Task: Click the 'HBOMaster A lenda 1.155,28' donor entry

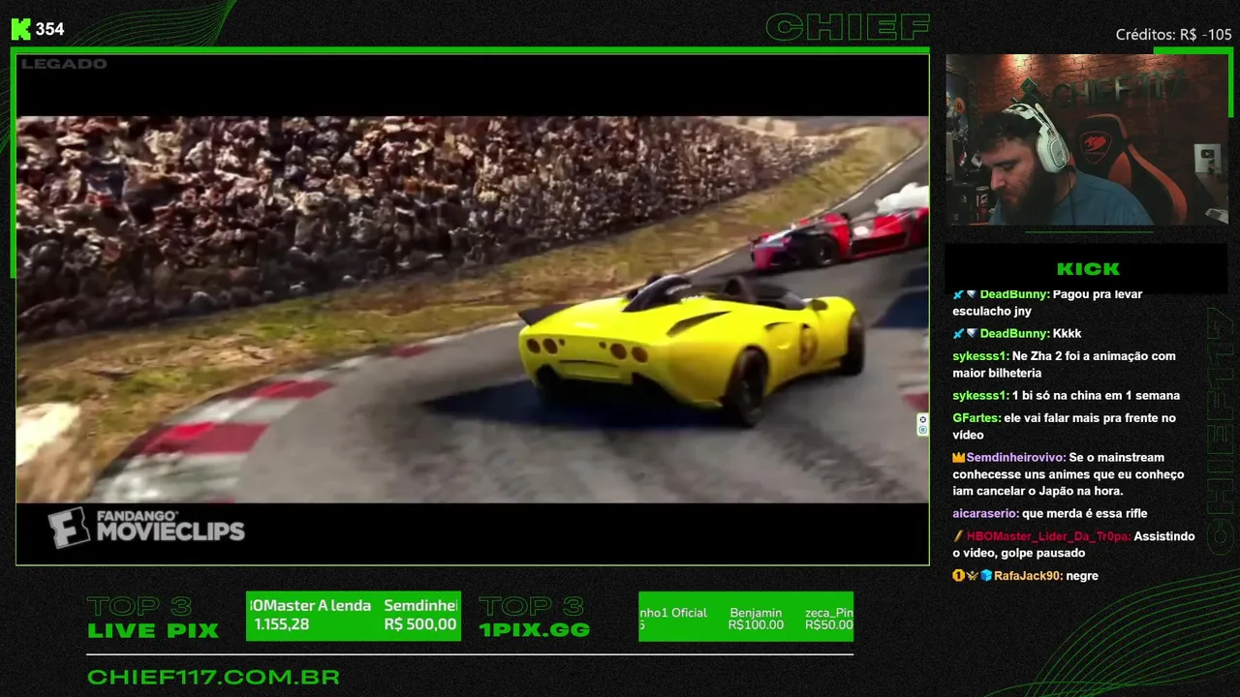Action: (311, 615)
